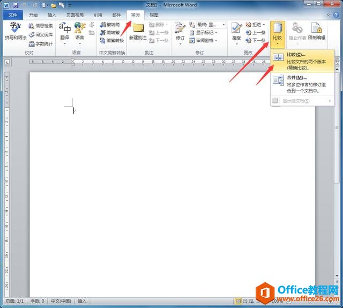Open the File (文件) tab
The width and height of the screenshot is (343, 308).
click(x=13, y=15)
